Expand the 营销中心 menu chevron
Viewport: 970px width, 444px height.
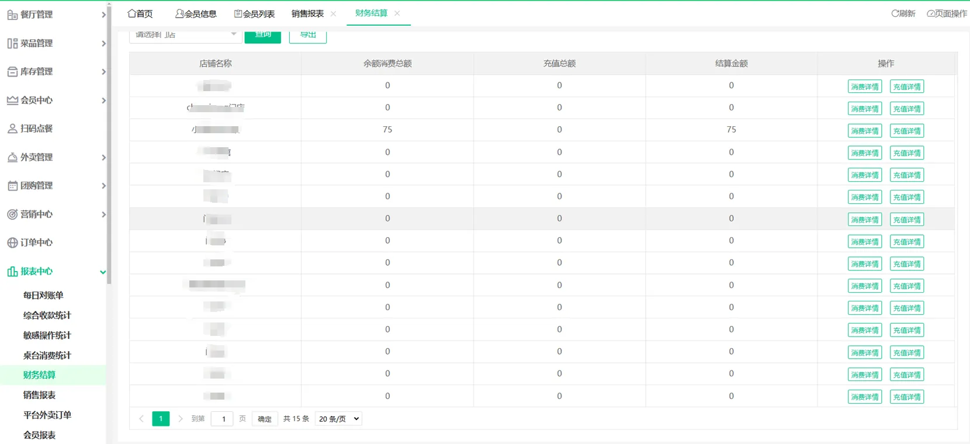[103, 214]
